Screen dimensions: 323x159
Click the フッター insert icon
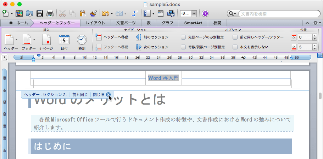tap(27, 40)
